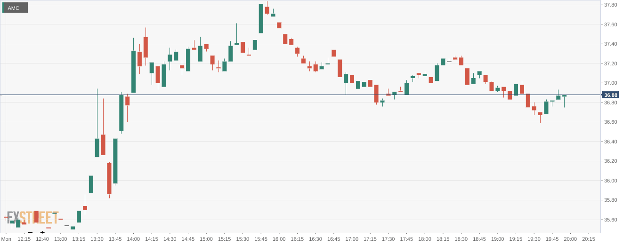The width and height of the screenshot is (631, 245).
Task: Select the 16:00 time axis label
Action: point(279,239)
